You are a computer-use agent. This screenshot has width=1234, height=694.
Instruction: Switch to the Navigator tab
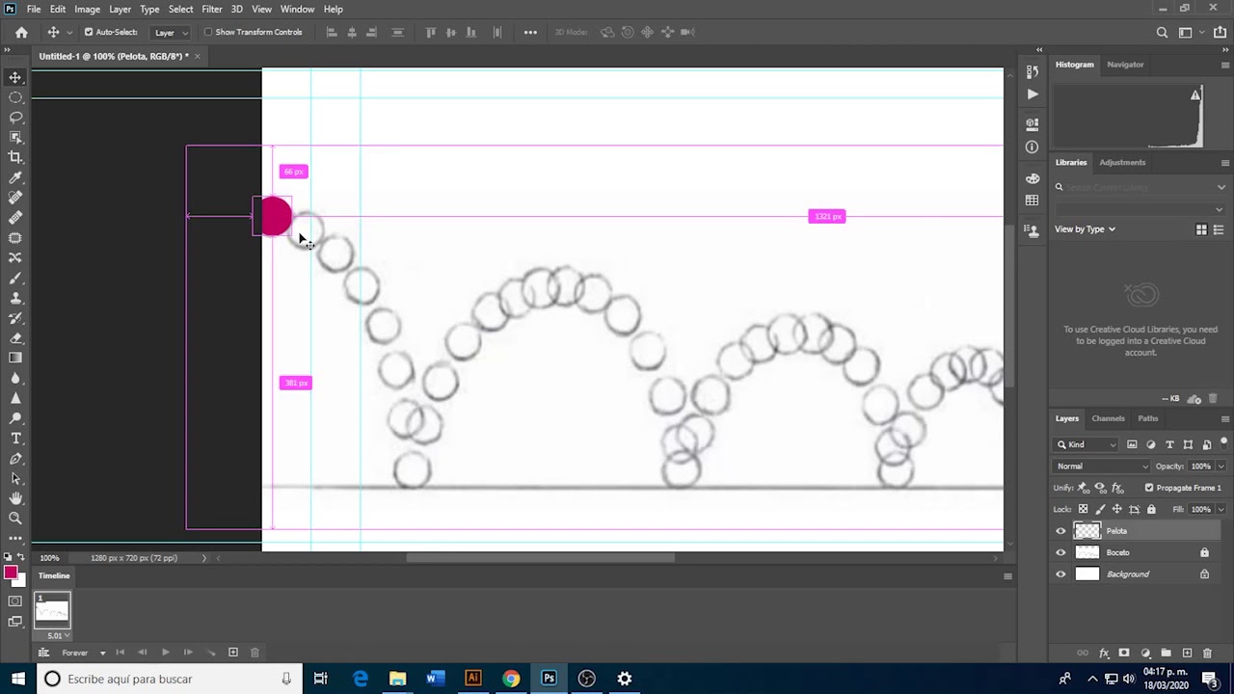click(x=1125, y=65)
